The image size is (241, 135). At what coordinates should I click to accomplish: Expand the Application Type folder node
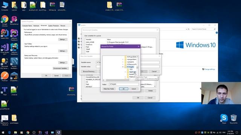click(125, 72)
